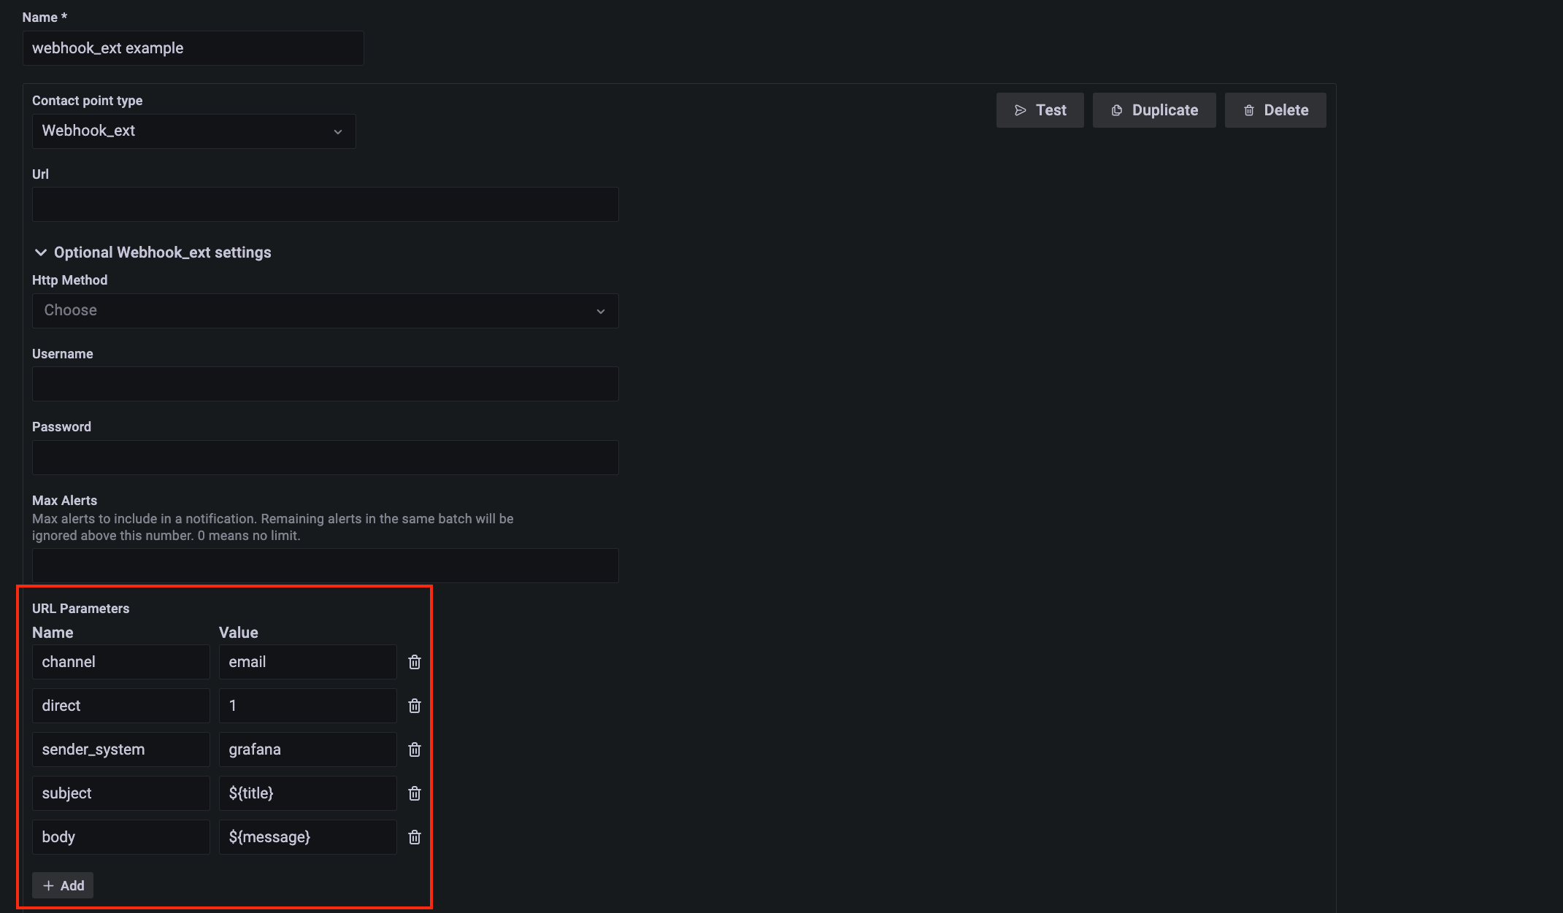Image resolution: width=1563 pixels, height=913 pixels.
Task: Click the Duplicate button
Action: [x=1153, y=109]
